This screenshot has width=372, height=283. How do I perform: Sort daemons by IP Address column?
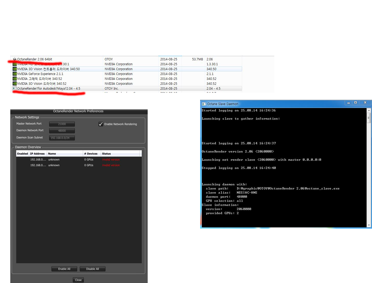point(38,154)
